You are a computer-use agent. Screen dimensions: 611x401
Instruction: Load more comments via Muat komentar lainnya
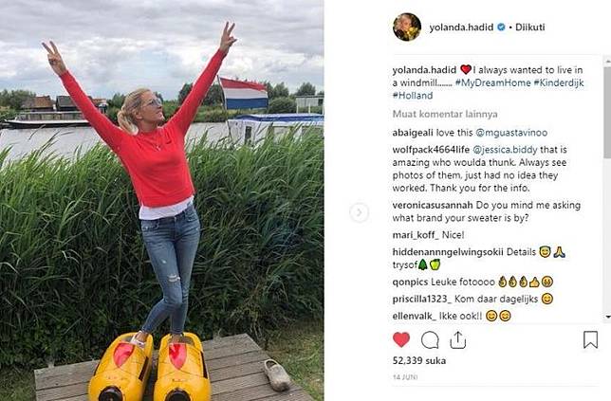coord(445,114)
